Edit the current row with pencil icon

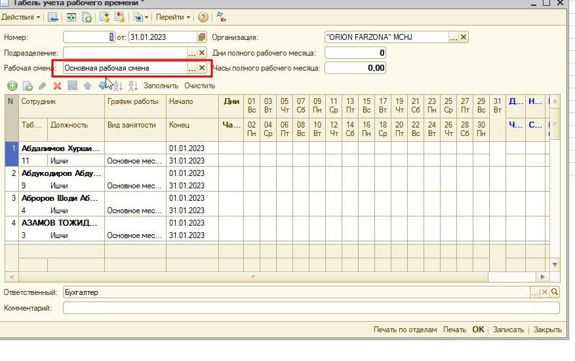(x=42, y=86)
